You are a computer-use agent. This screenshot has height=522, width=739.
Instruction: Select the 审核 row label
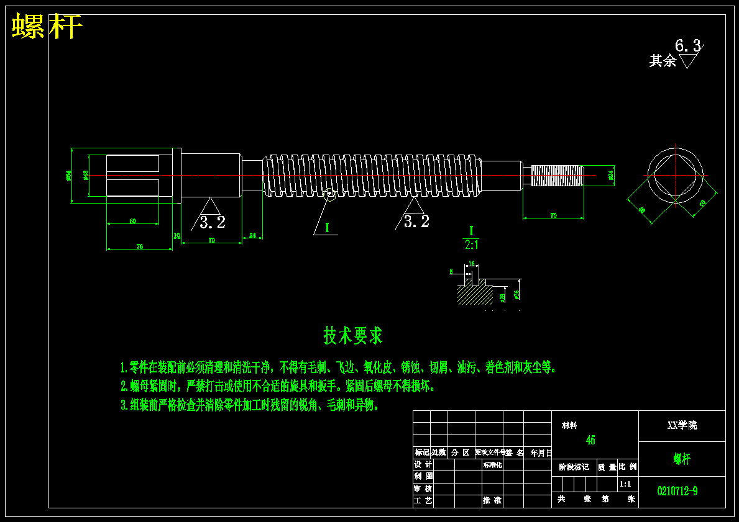point(423,488)
